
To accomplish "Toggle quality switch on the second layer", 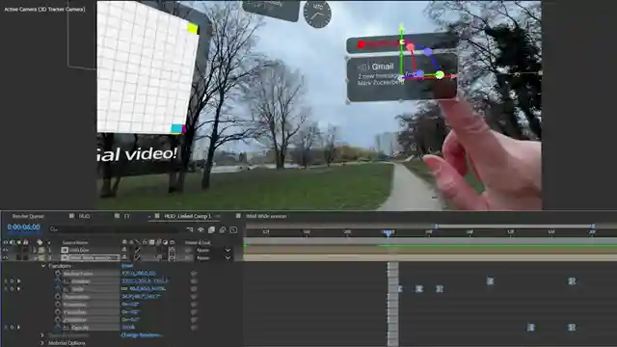I will click(x=137, y=257).
